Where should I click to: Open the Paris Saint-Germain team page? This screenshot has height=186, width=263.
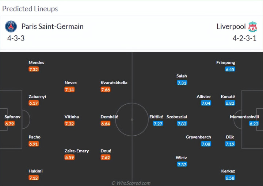click(52, 26)
